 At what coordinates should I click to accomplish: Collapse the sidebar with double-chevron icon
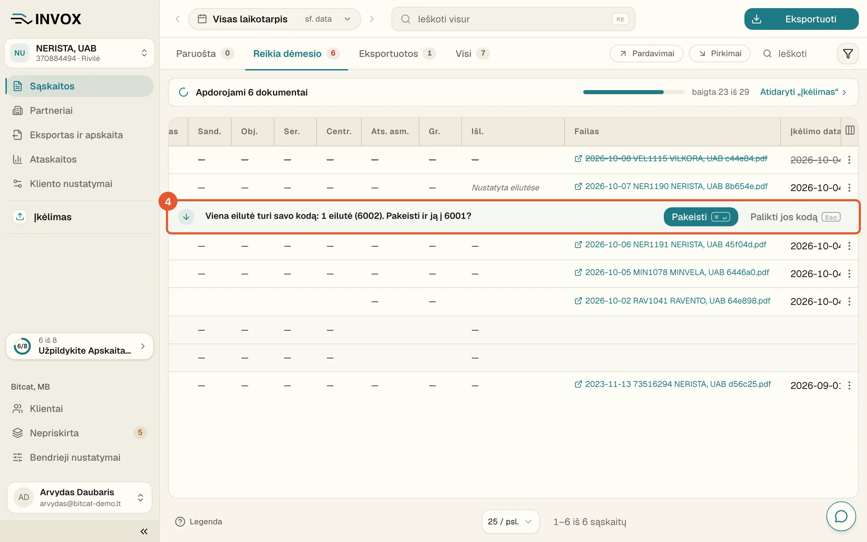point(144,531)
